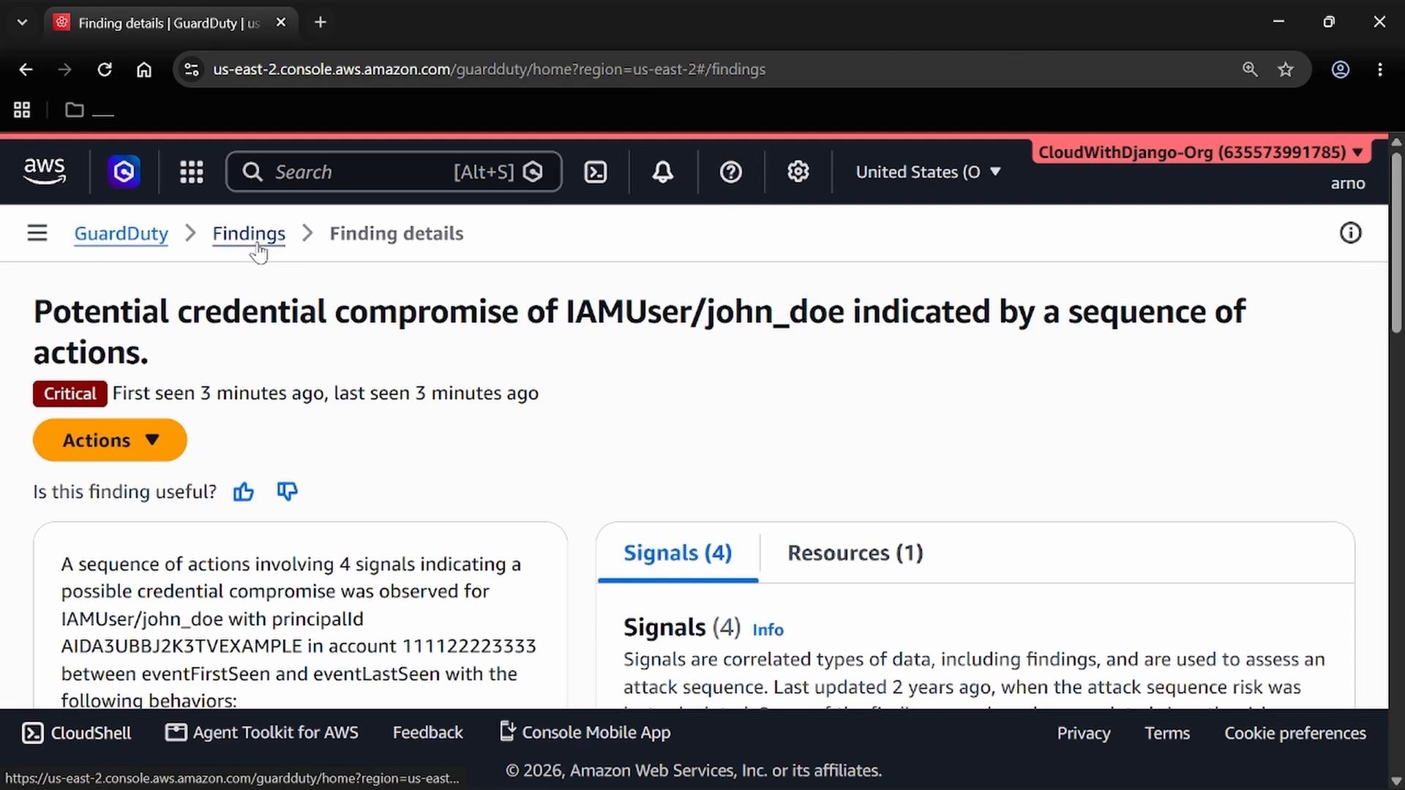Open the browser three-dot menu
The width and height of the screenshot is (1405, 790).
(1380, 69)
